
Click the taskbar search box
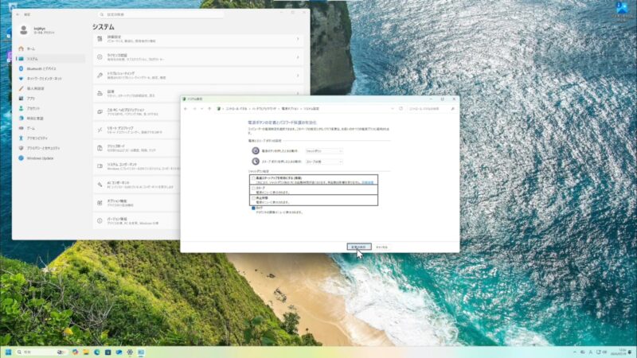click(x=41, y=352)
